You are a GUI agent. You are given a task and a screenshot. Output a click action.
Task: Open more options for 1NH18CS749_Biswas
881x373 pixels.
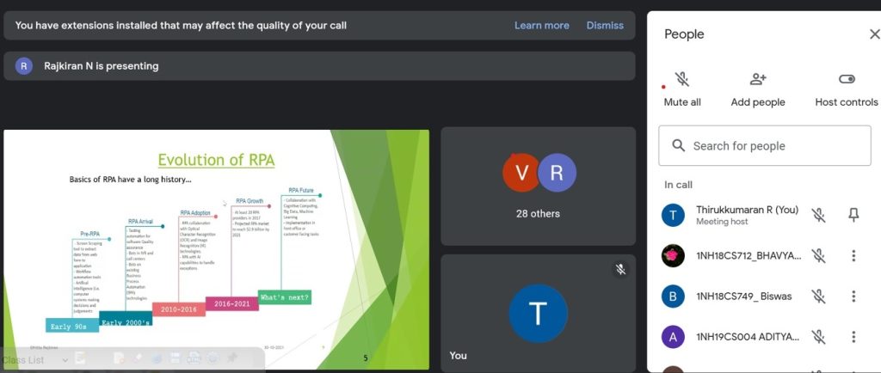[x=853, y=297]
